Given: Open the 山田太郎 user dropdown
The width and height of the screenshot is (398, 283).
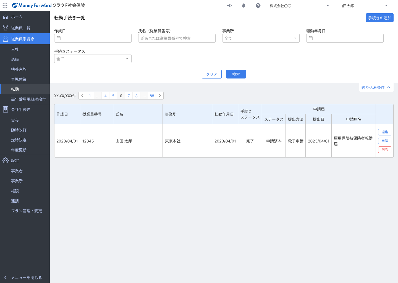Looking at the screenshot, I should pos(364,6).
